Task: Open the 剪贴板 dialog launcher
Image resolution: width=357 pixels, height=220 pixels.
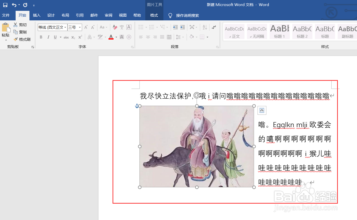Action: click(33, 47)
